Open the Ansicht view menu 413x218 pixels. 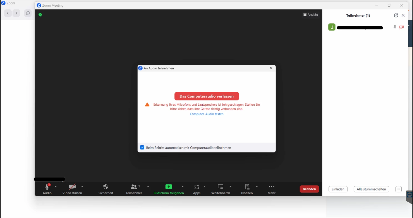[x=311, y=15]
